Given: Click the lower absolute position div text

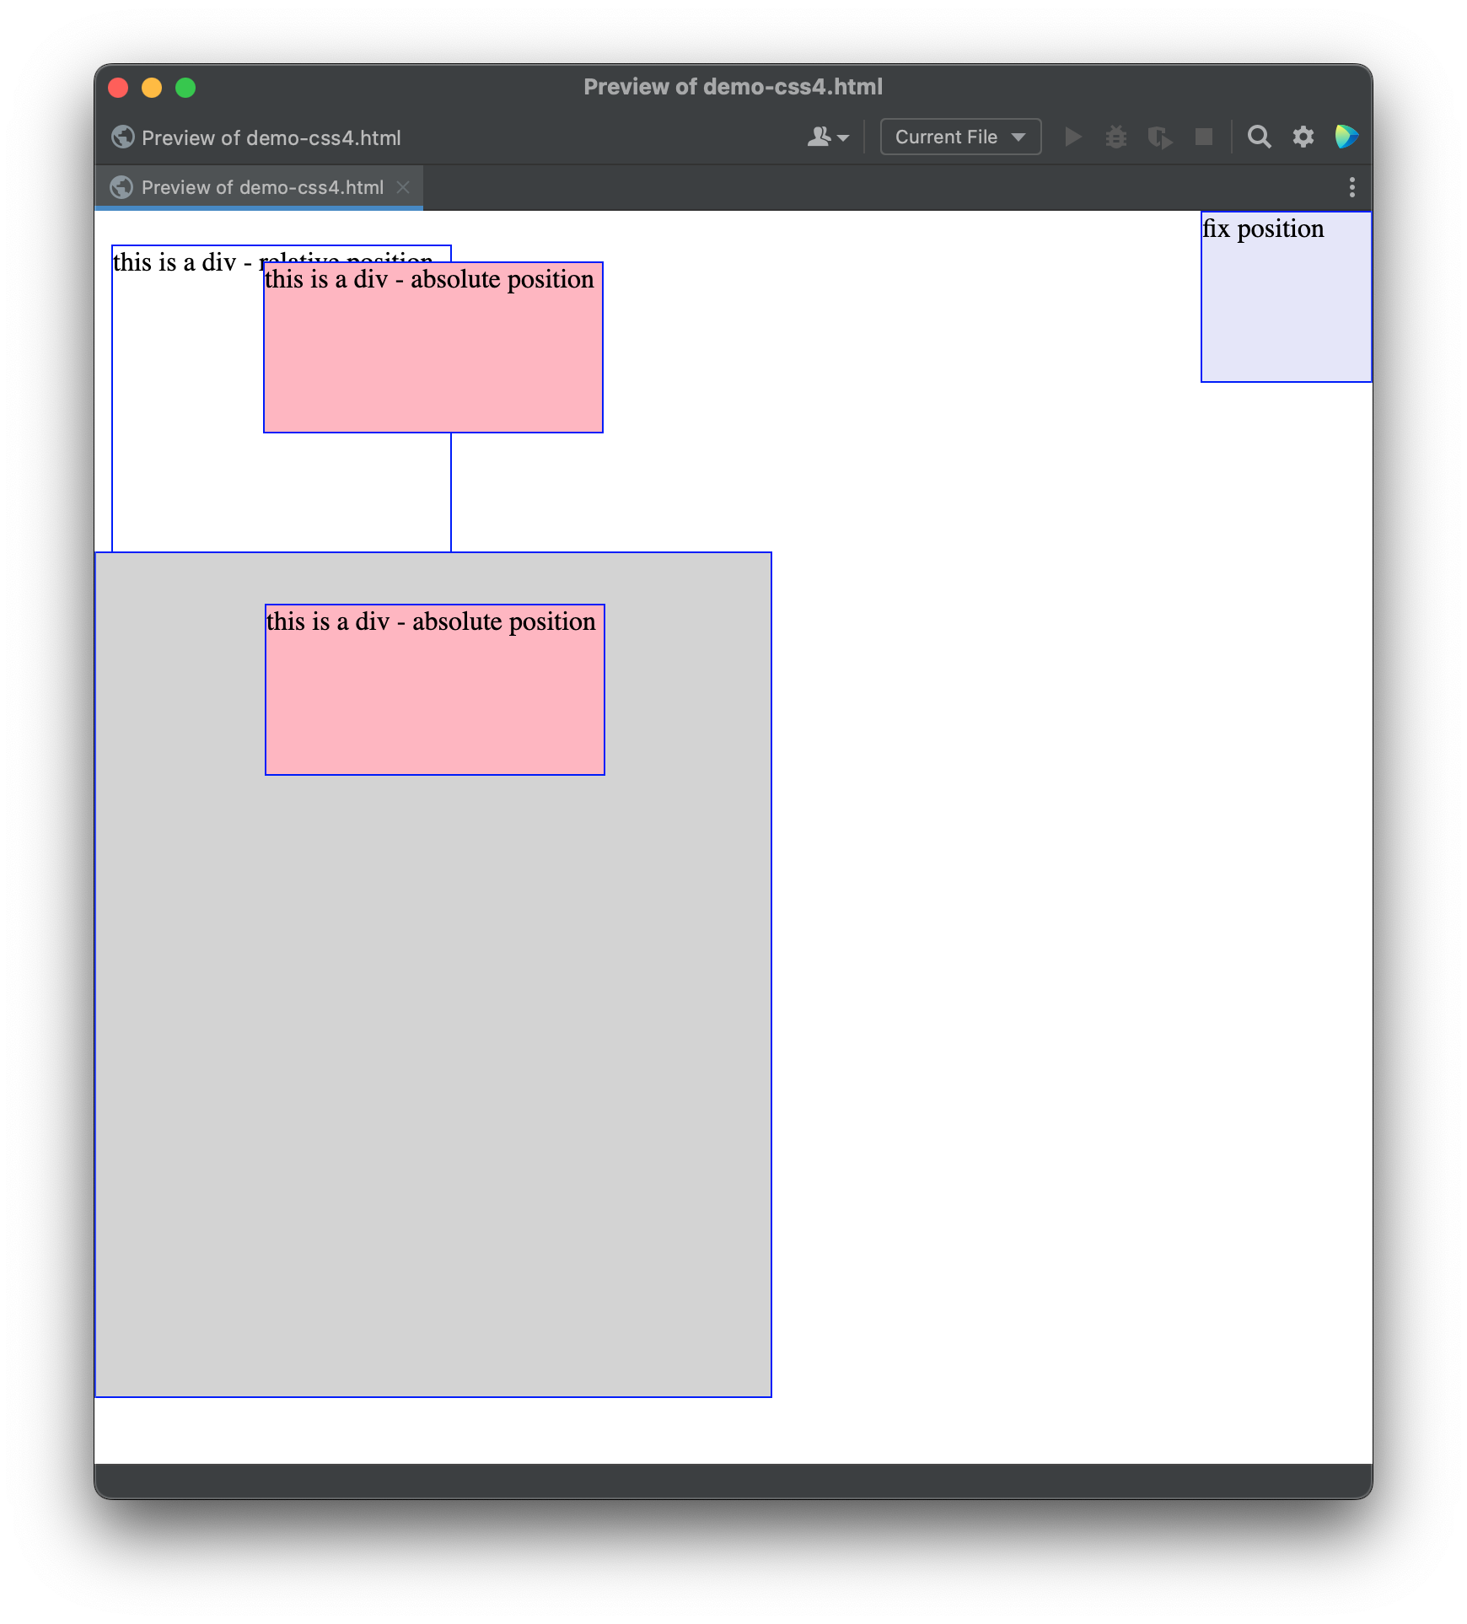Looking at the screenshot, I should [x=431, y=621].
